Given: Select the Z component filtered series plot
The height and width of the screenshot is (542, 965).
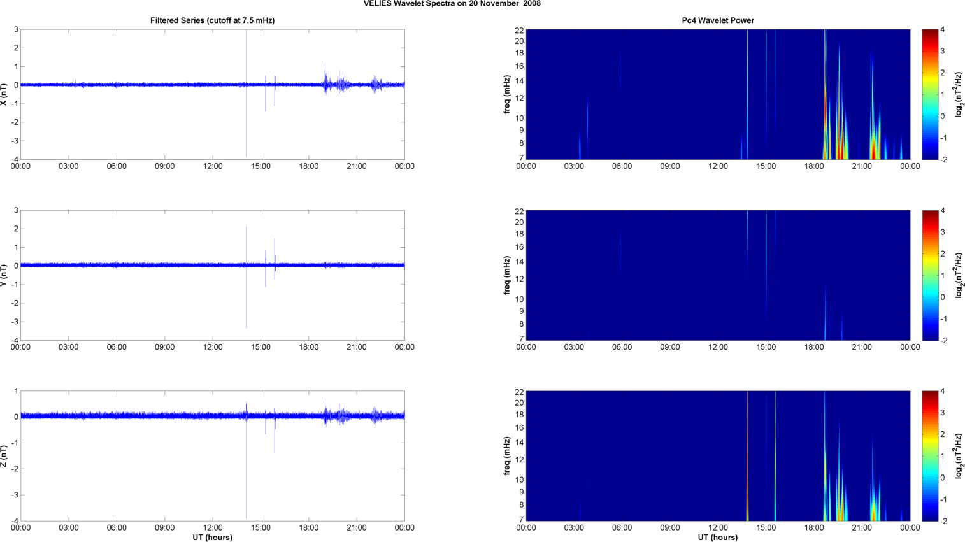Looking at the screenshot, I should [x=212, y=456].
